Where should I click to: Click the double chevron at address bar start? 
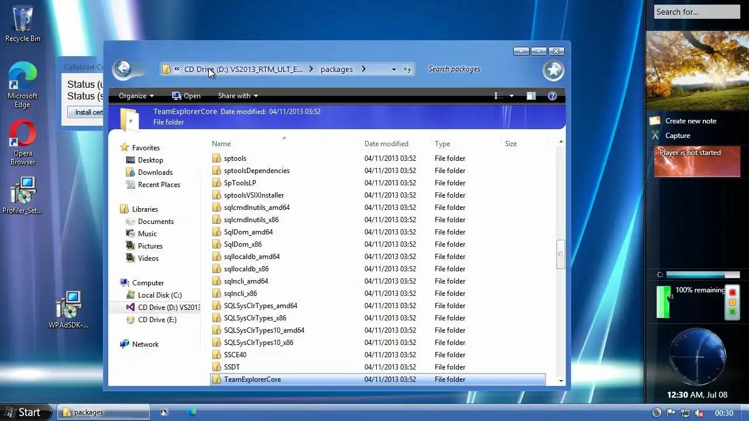[x=177, y=69]
